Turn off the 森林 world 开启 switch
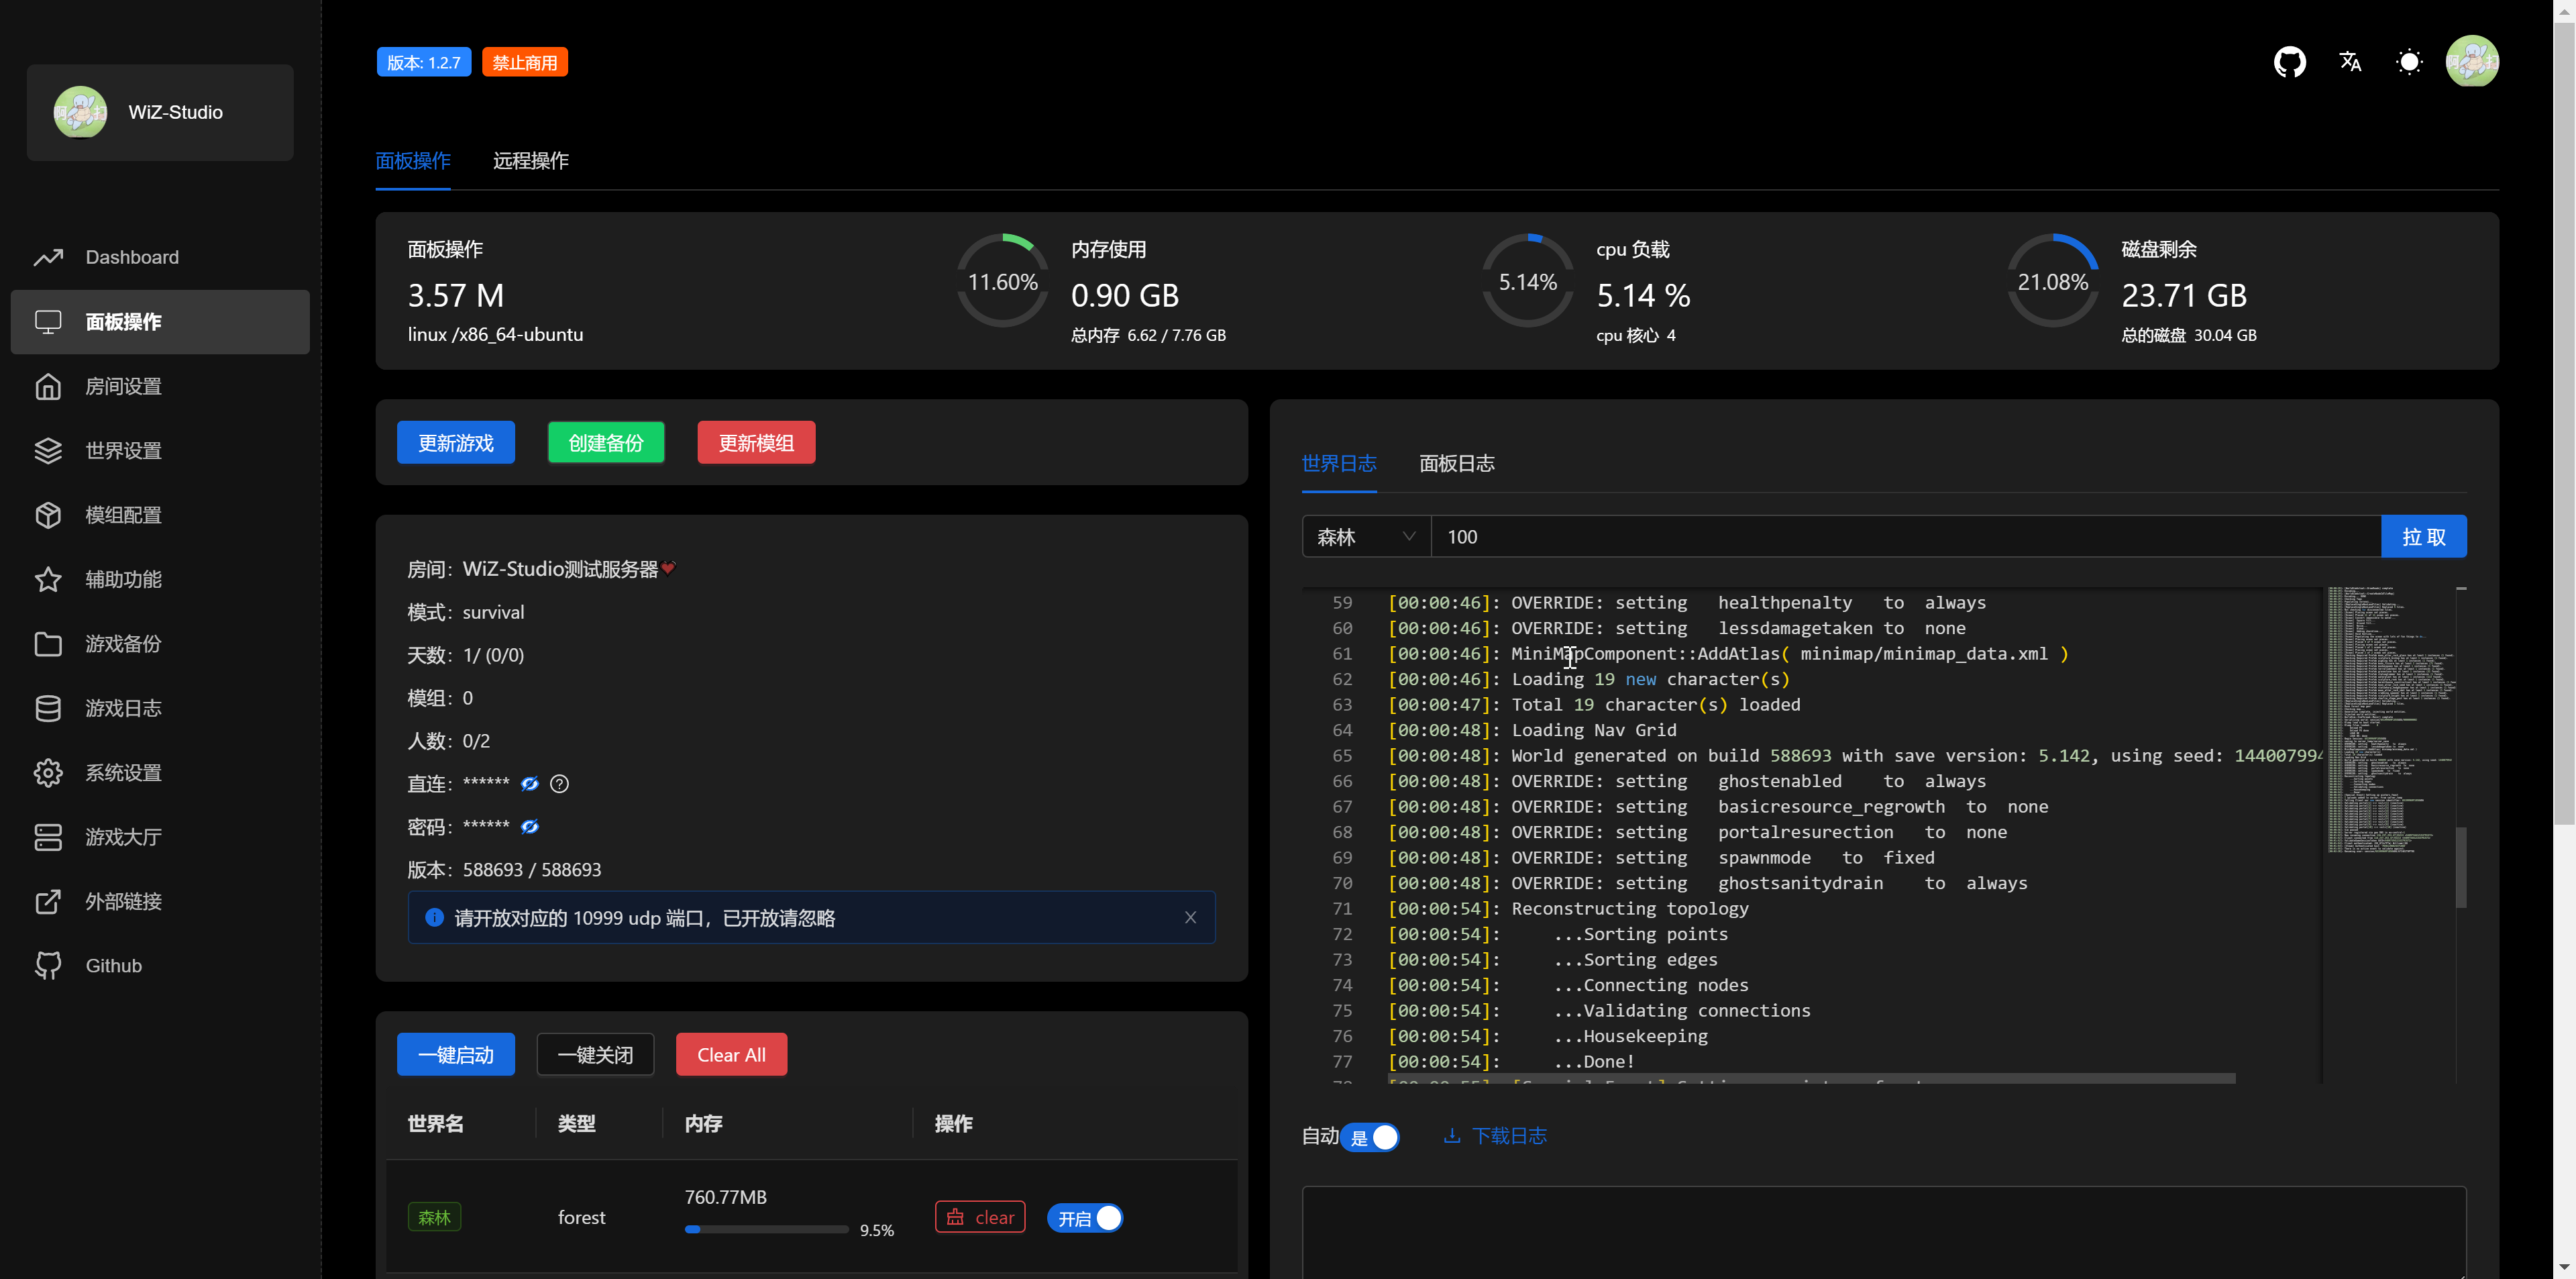2576x1279 pixels. pyautogui.click(x=1086, y=1218)
